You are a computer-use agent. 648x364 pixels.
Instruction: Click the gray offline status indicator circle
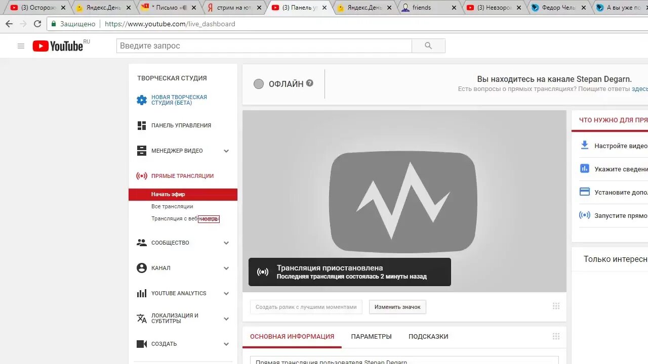(259, 84)
